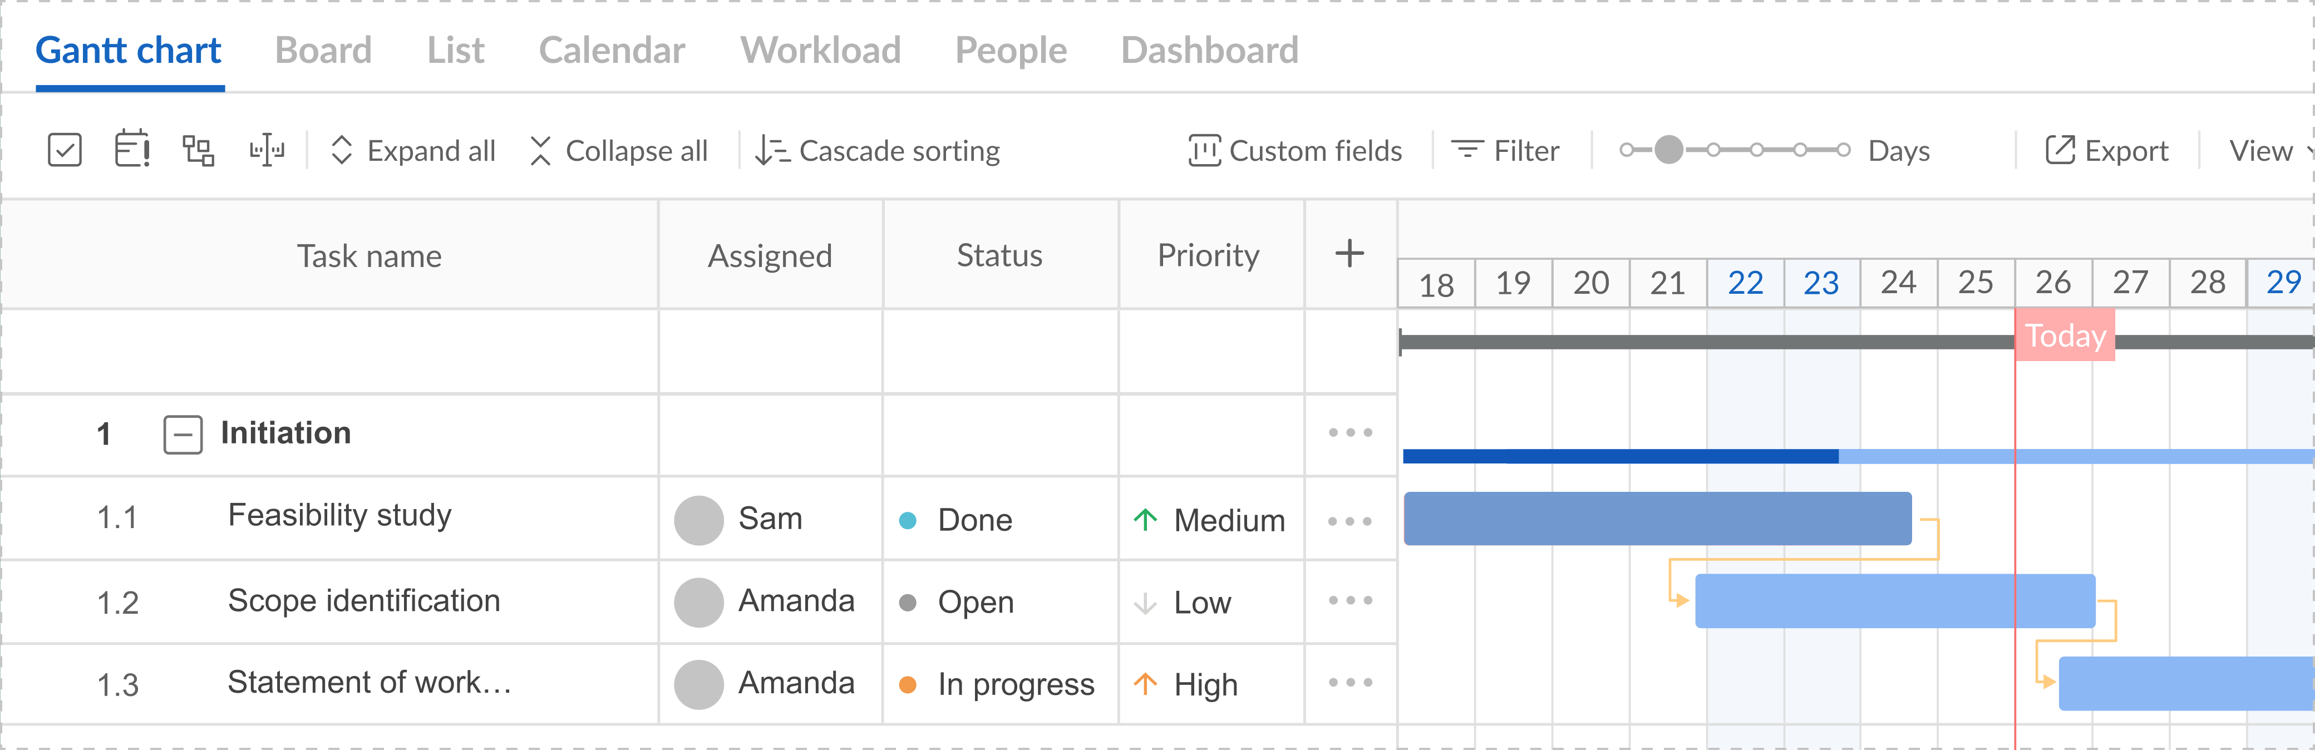Viewport: 2315px width, 750px height.
Task: Click the task hierarchy icon in toolbar
Action: (199, 150)
